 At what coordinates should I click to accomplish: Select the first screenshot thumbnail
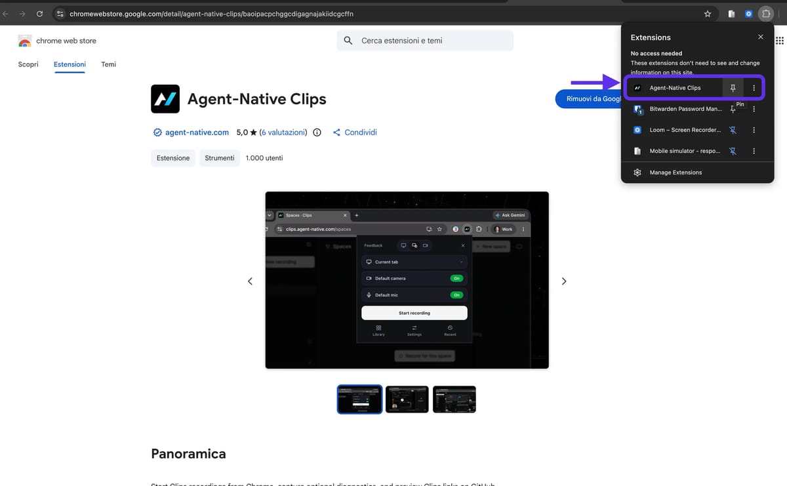[359, 399]
